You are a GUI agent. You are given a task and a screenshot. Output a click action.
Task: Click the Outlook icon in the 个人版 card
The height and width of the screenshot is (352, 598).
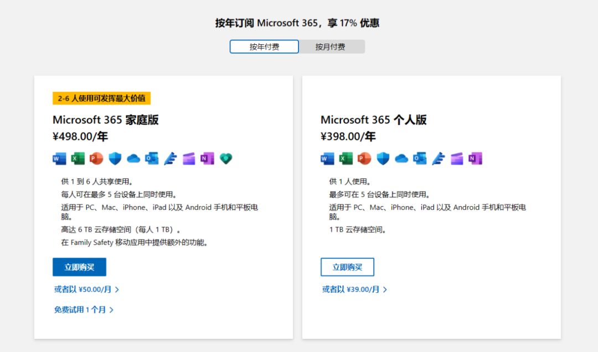[x=420, y=158]
